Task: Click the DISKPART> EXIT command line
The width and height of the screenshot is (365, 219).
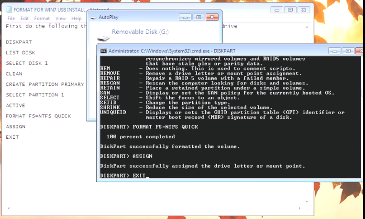Action: coord(123,176)
